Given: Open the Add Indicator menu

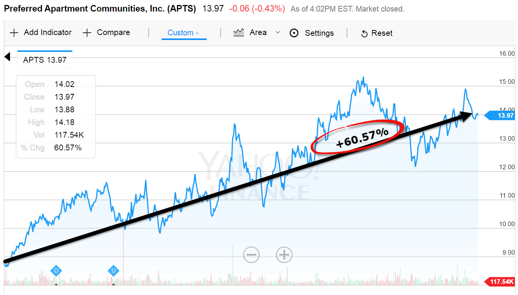Looking at the screenshot, I should (40, 33).
